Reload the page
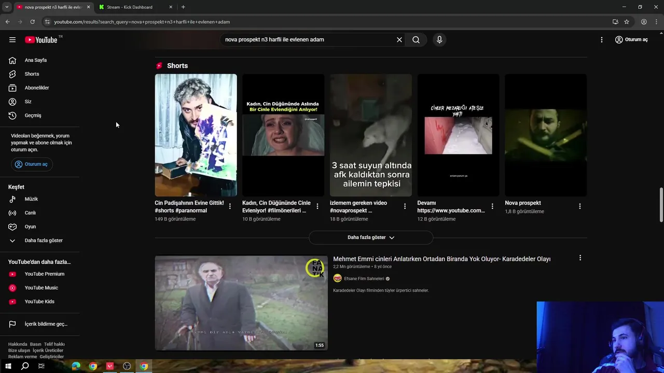The image size is (664, 373). coord(32,22)
